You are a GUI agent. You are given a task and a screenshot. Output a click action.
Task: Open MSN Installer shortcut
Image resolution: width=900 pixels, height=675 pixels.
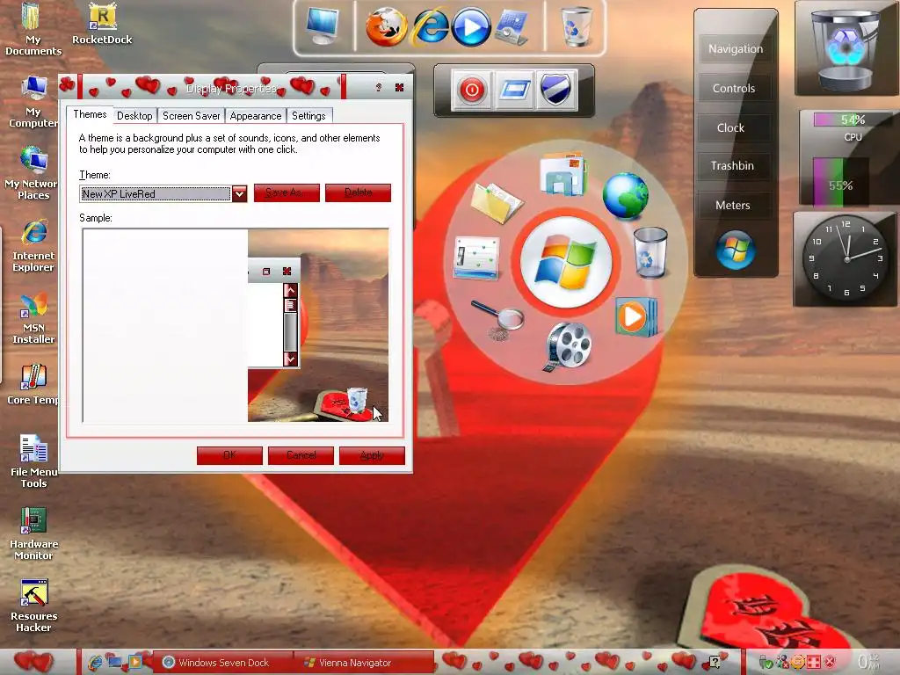coord(33,318)
